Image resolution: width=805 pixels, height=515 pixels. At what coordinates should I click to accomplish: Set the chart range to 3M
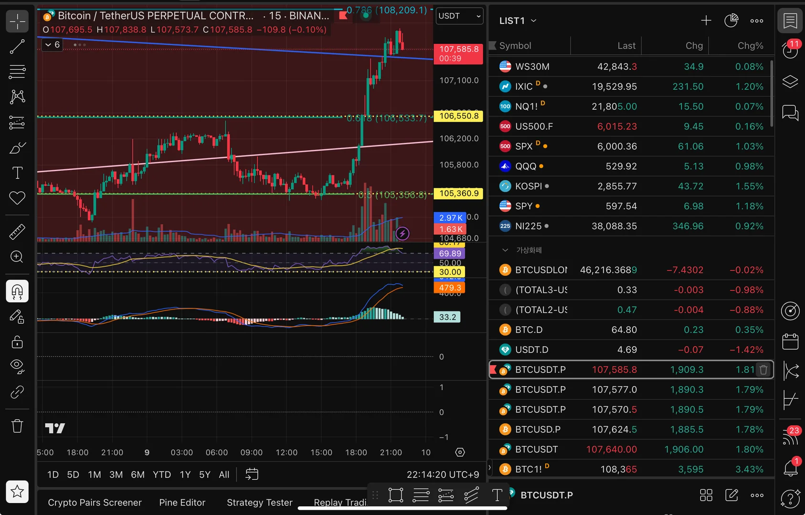point(116,474)
